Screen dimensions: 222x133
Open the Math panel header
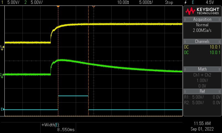pos(202,69)
